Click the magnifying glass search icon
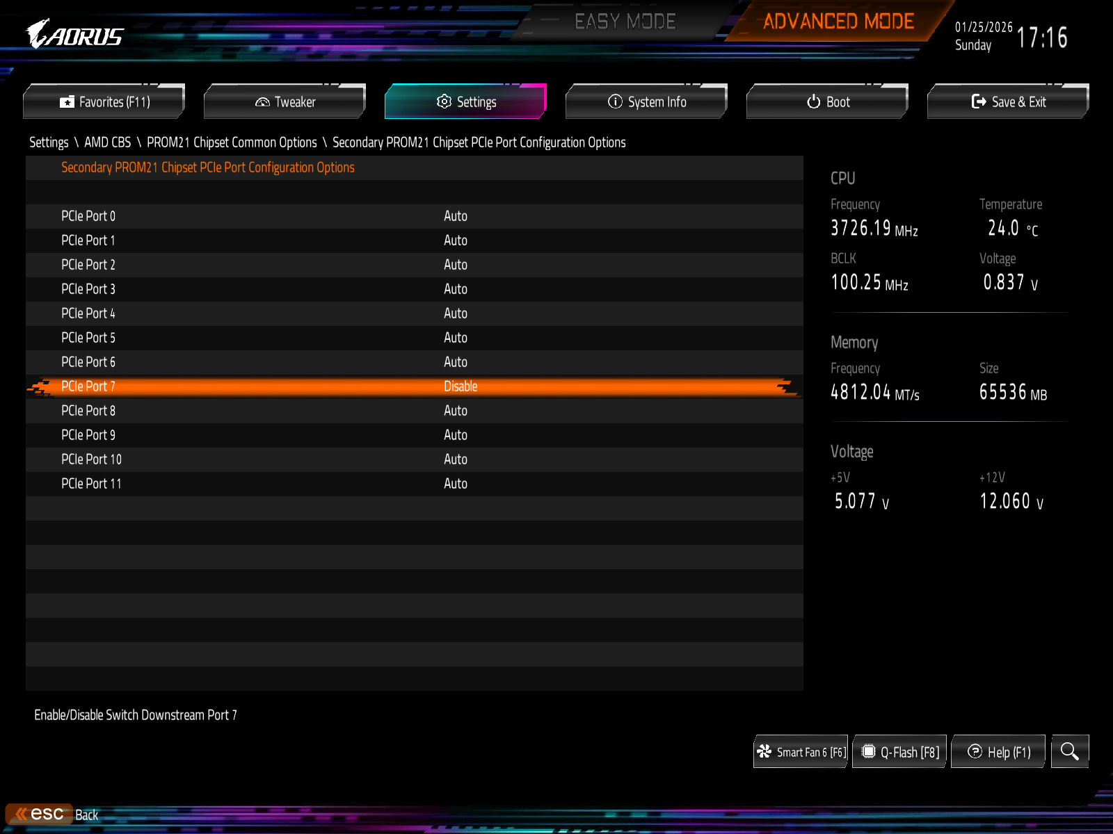Screen dimensions: 1113x834 click(x=1069, y=751)
